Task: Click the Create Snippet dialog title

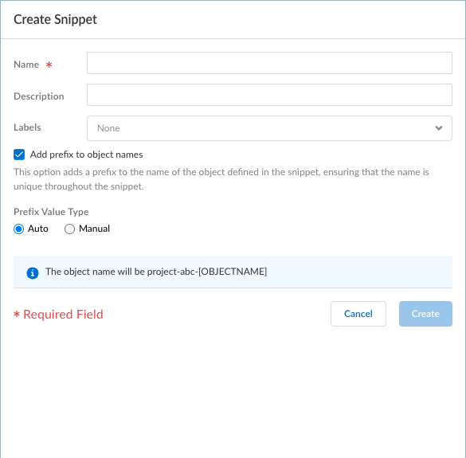Action: click(x=55, y=20)
